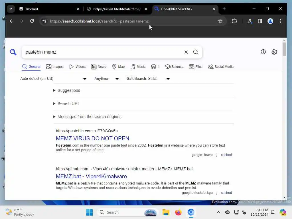Image resolution: width=292 pixels, height=219 pixels.
Task: Switch to the small.fileditchstuff.me tab
Action: (117, 9)
